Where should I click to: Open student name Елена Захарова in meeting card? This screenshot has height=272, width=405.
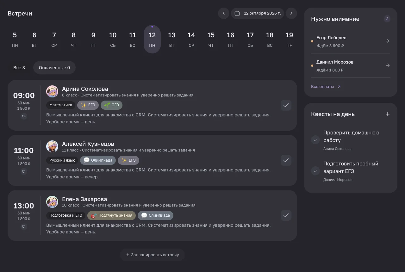tap(84, 199)
